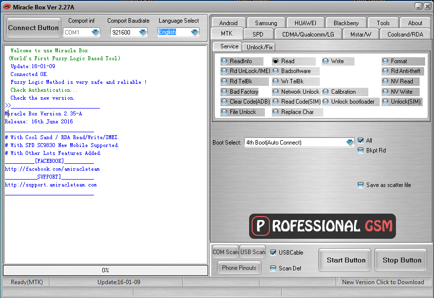Select Rd UnLock/IMEI radio option
This screenshot has width=434, height=298.
(x=246, y=71)
